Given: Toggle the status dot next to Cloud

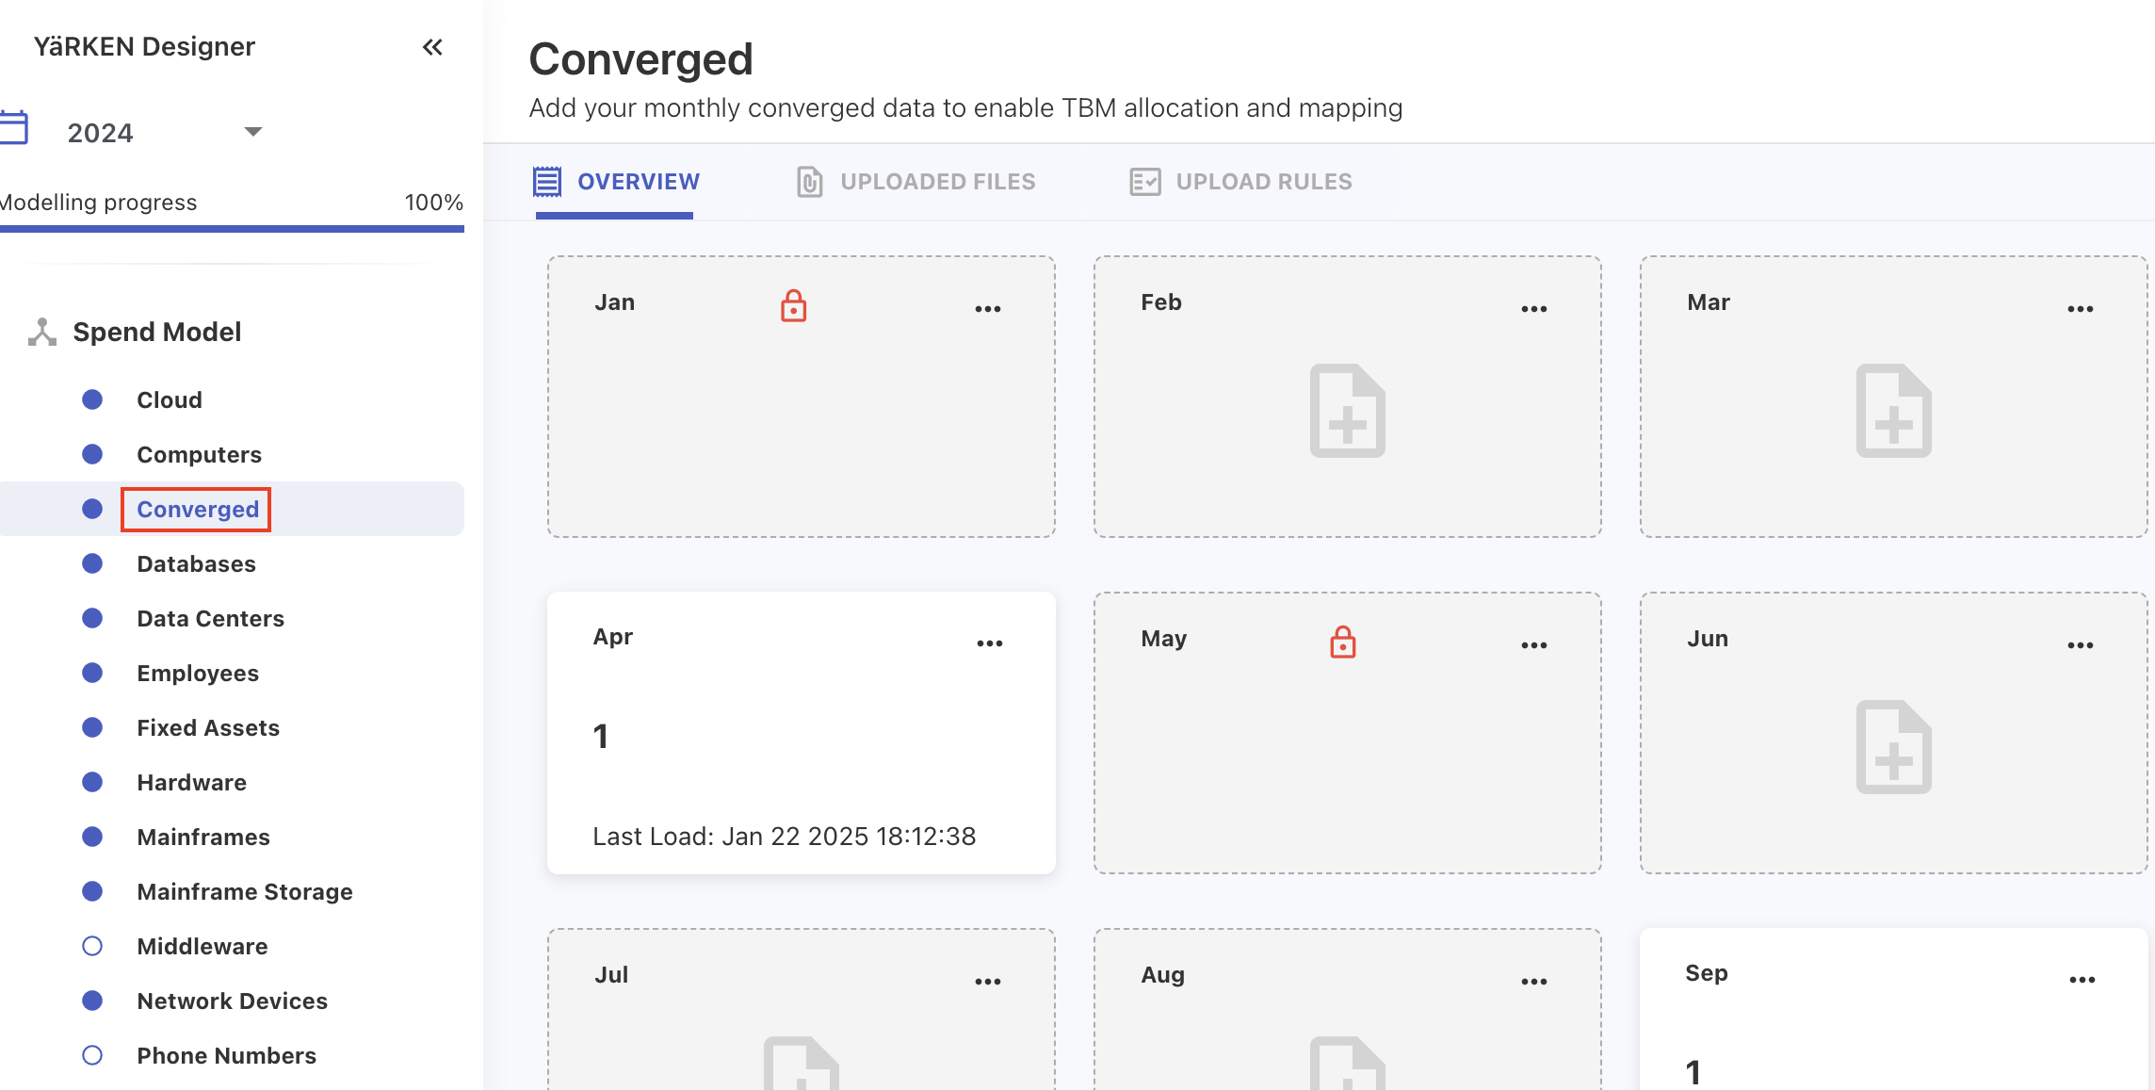Looking at the screenshot, I should pyautogui.click(x=92, y=399).
